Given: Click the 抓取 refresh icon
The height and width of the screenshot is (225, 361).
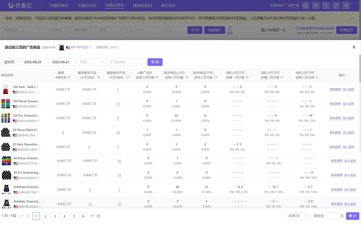Looking at the screenshot, I should tap(230, 29).
